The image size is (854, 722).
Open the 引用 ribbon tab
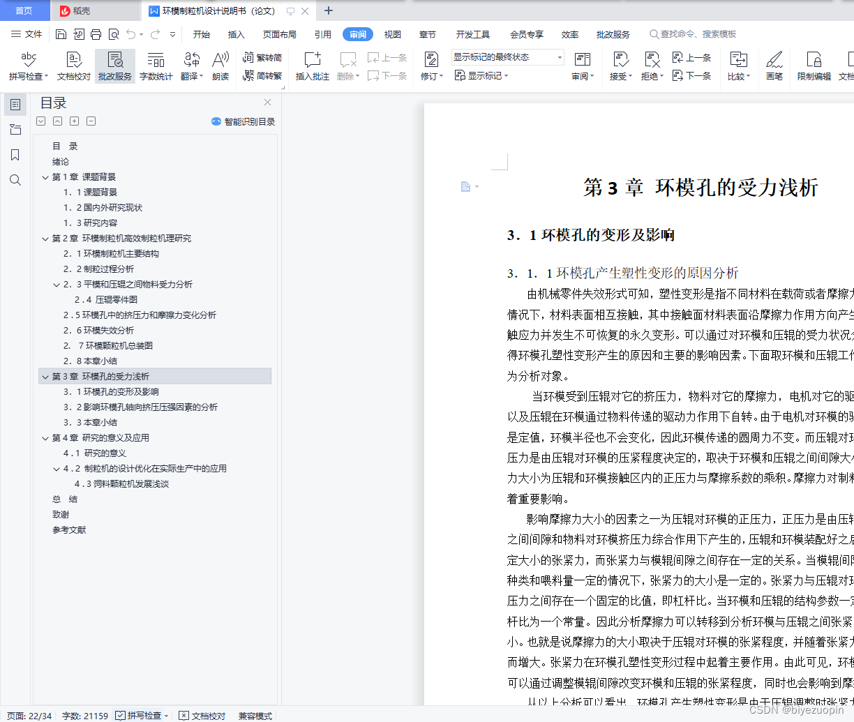pyautogui.click(x=323, y=34)
